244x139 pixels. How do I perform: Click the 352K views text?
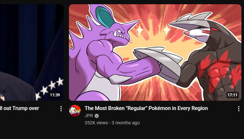[96, 123]
